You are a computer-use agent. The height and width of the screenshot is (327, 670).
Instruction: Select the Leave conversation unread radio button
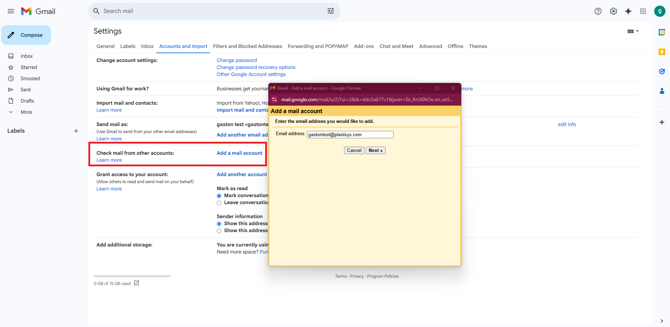[219, 203]
